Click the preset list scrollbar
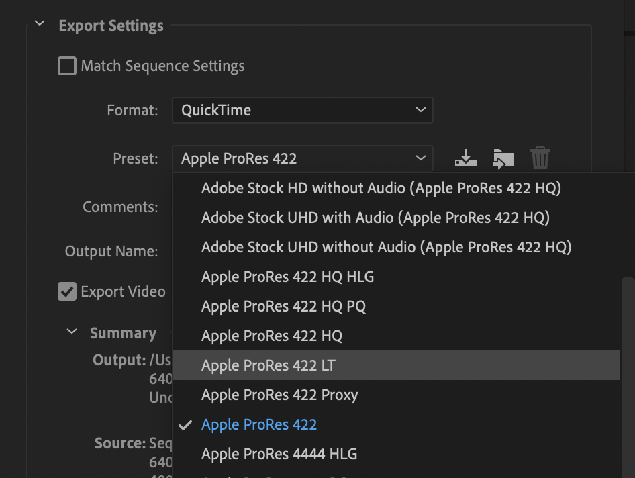 coord(628,376)
